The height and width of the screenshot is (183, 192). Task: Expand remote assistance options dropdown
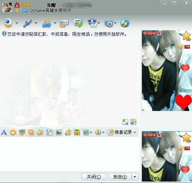(x=115, y=23)
